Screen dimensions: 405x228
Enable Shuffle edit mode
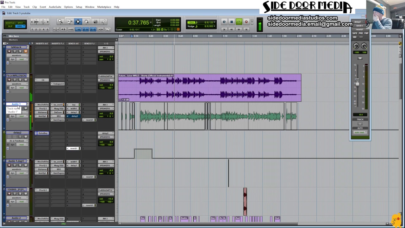click(10, 23)
